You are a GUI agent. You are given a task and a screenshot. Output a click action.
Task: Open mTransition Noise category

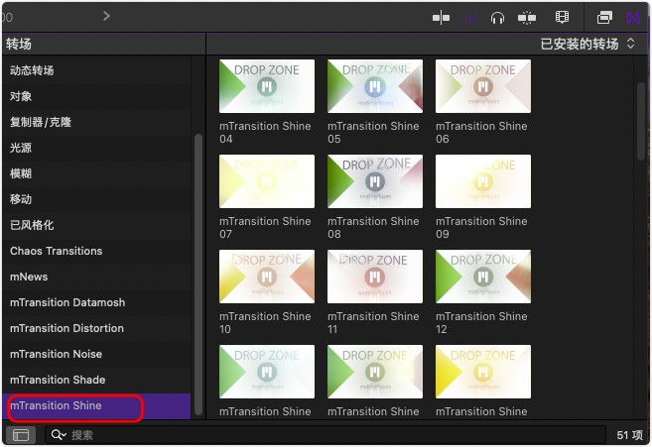[x=96, y=354]
